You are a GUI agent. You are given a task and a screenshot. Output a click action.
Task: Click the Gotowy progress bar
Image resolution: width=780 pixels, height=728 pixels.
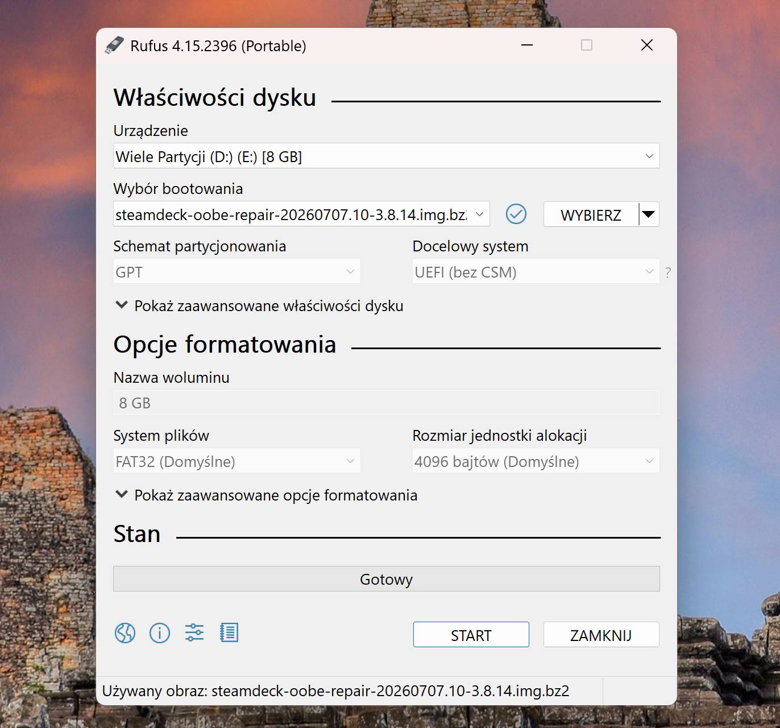coord(387,579)
